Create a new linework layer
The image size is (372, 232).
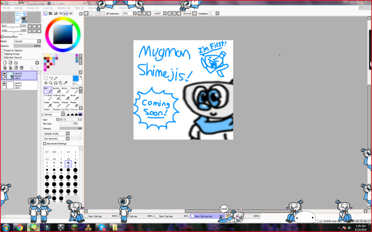click(10, 63)
